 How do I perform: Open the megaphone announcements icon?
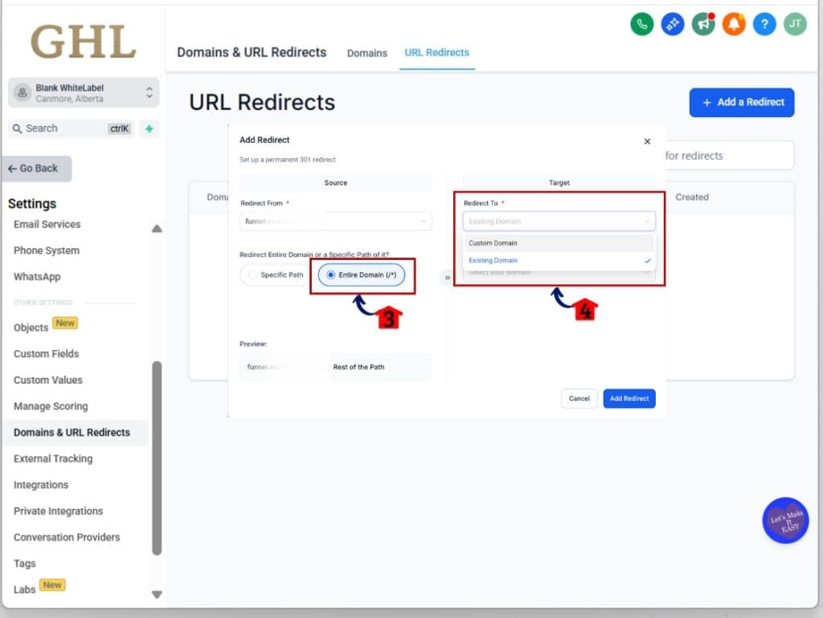point(703,24)
